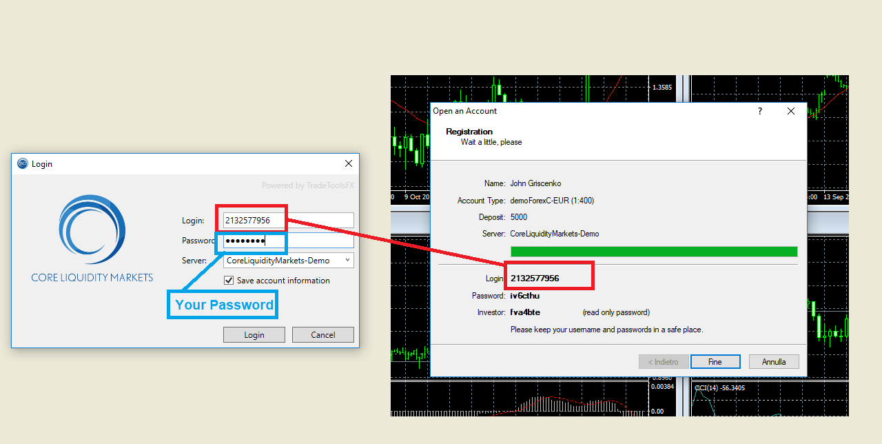Click the name John Griscenko
The width and height of the screenshot is (882, 444).
coord(535,183)
